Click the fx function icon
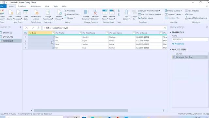 [39, 28]
